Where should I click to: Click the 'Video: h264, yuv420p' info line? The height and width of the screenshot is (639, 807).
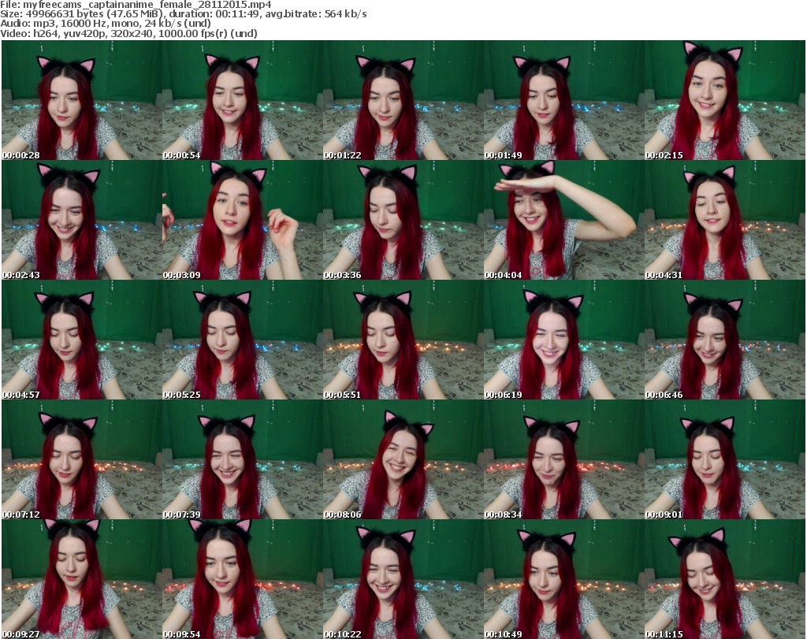point(128,33)
